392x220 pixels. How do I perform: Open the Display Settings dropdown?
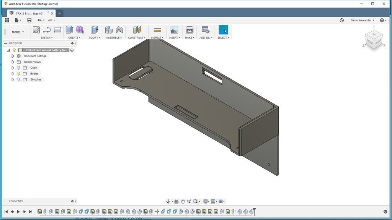pos(206,202)
